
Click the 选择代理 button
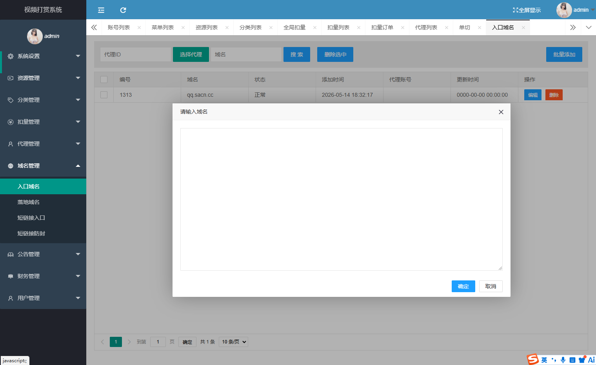[x=191, y=54]
